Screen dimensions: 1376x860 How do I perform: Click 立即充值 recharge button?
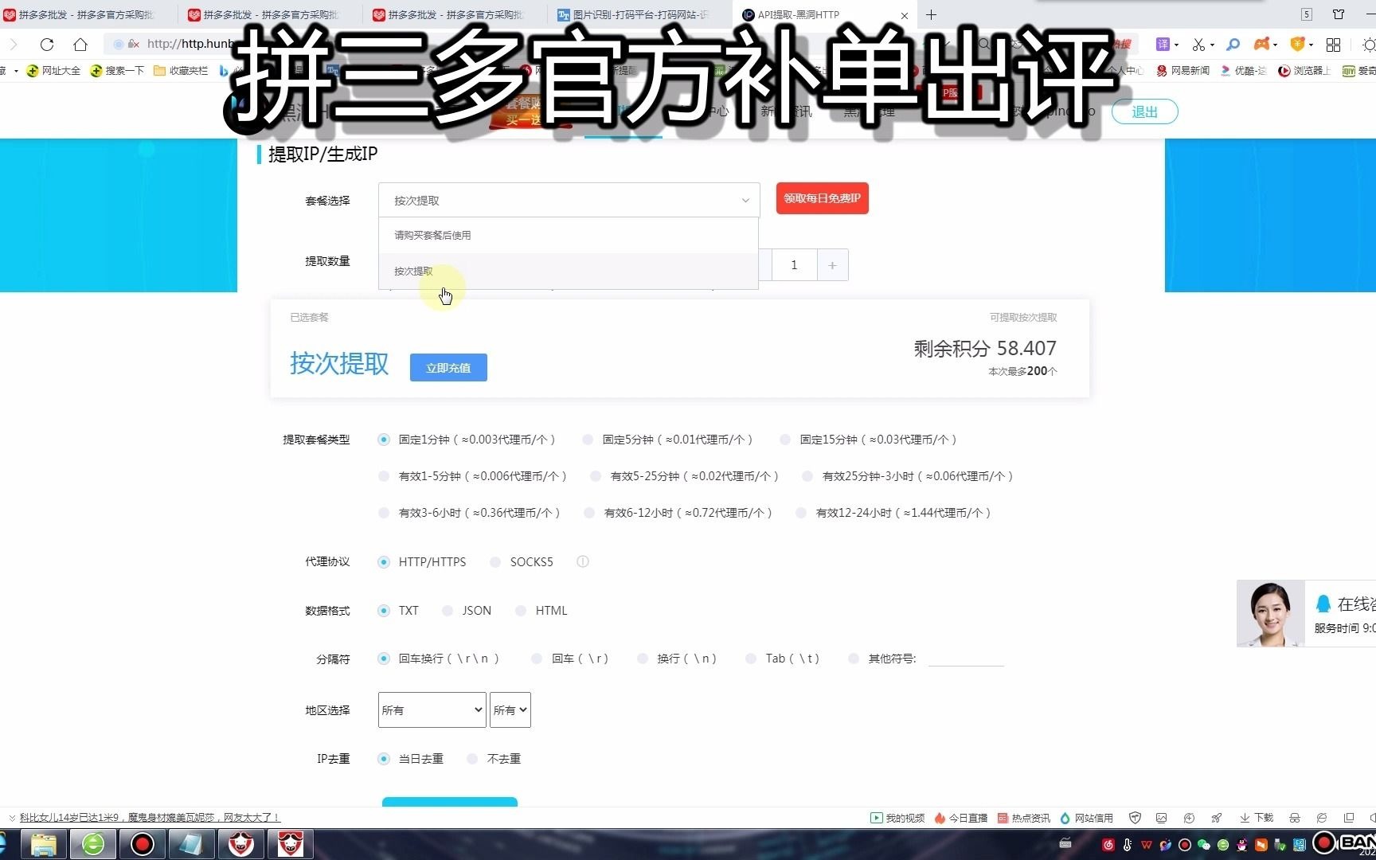(448, 367)
